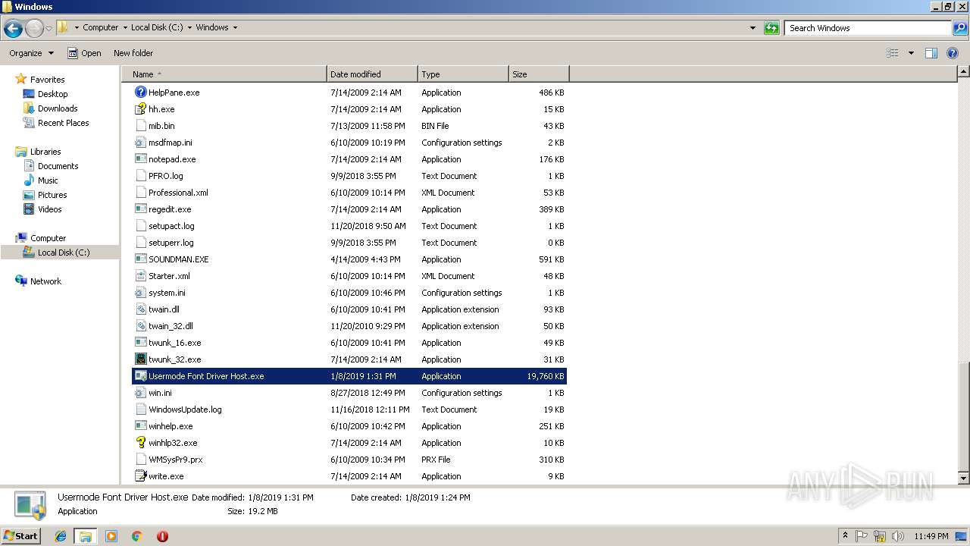This screenshot has height=546, width=970.
Task: Select Favorites in navigation pane
Action: pyautogui.click(x=47, y=80)
